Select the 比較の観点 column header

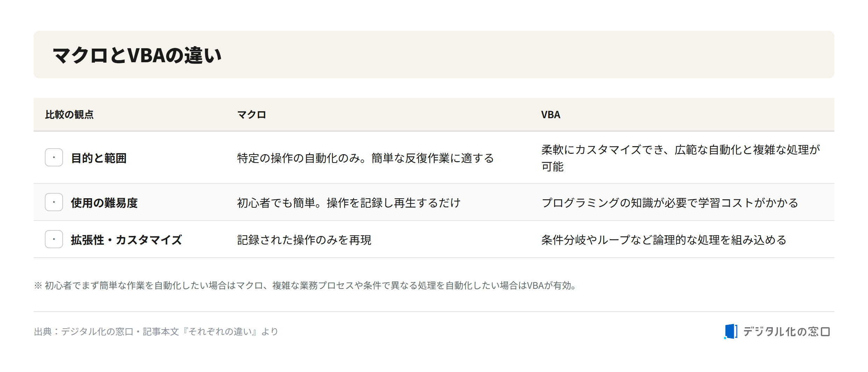pyautogui.click(x=69, y=115)
